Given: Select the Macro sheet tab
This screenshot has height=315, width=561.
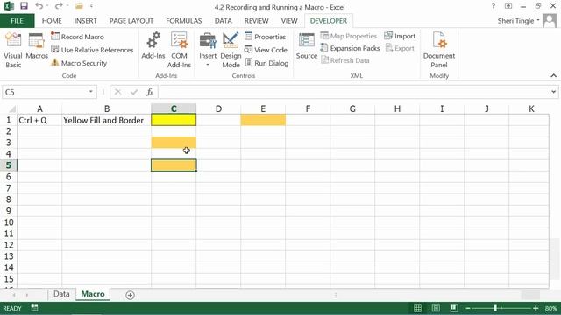Looking at the screenshot, I should (x=93, y=294).
